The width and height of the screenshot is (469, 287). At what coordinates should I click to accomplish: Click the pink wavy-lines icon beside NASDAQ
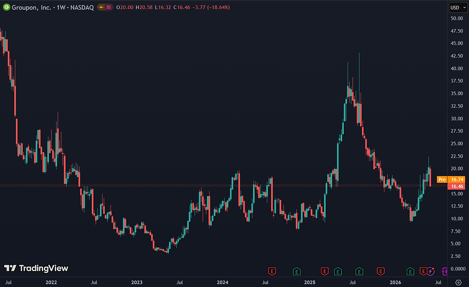click(109, 7)
